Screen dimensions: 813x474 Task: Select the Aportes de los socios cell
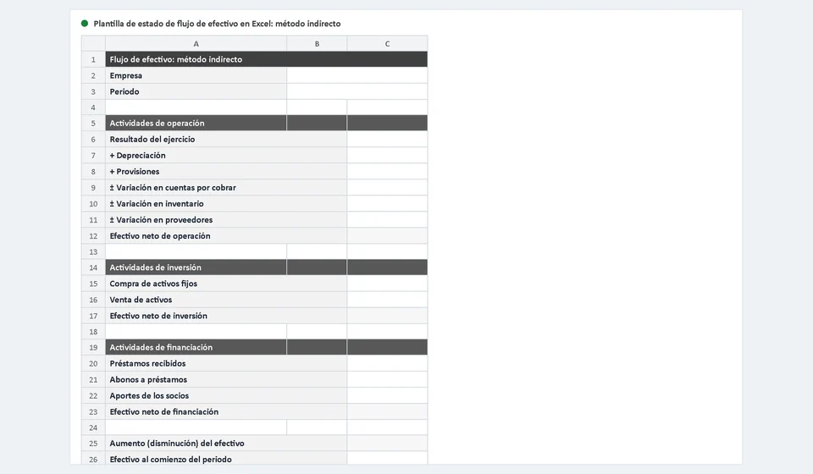(226, 395)
